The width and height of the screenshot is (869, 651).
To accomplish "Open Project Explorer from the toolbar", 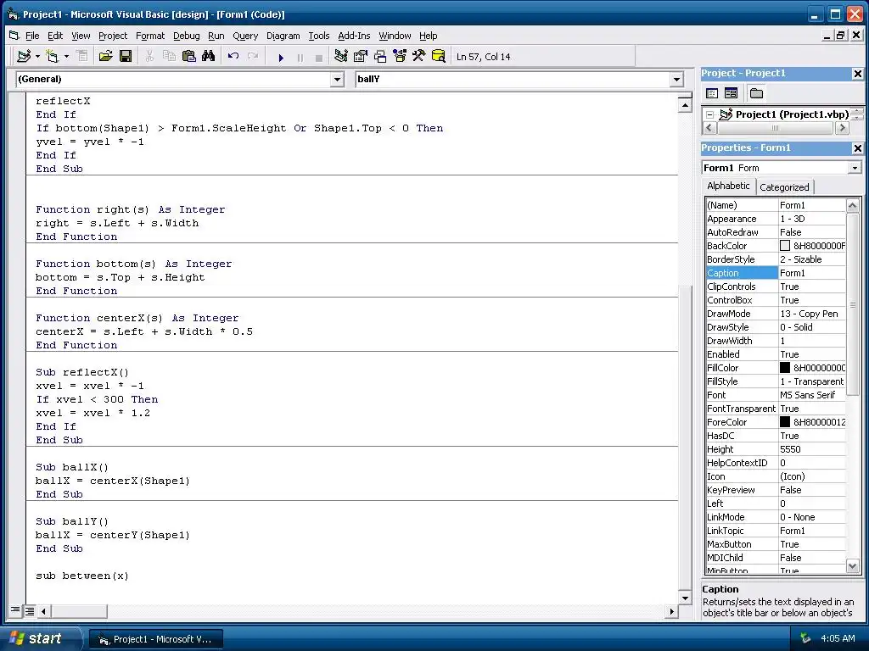I will pyautogui.click(x=341, y=57).
